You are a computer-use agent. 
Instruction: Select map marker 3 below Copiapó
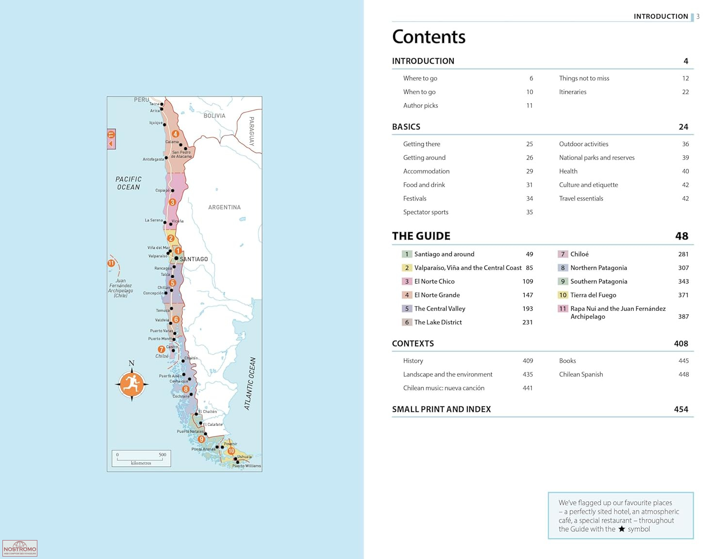pyautogui.click(x=172, y=202)
